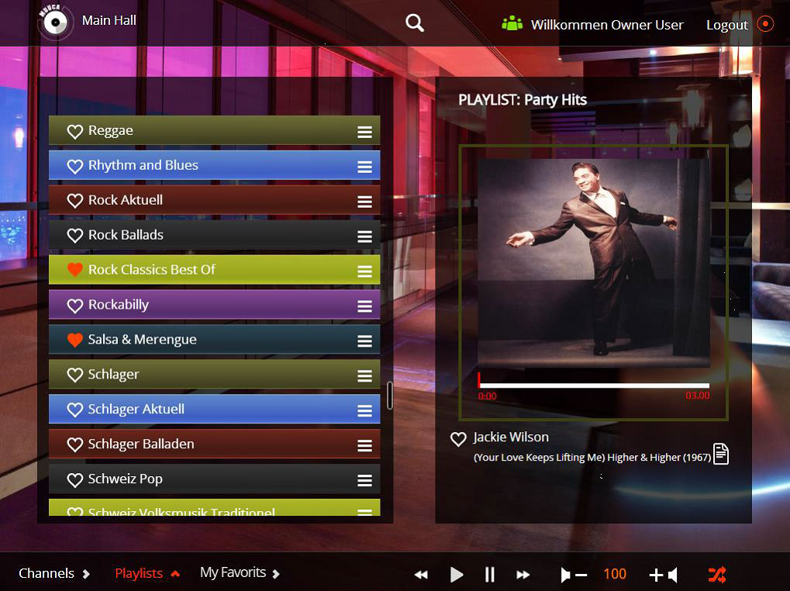790x591 pixels.
Task: Start playback with the play button
Action: 456,575
